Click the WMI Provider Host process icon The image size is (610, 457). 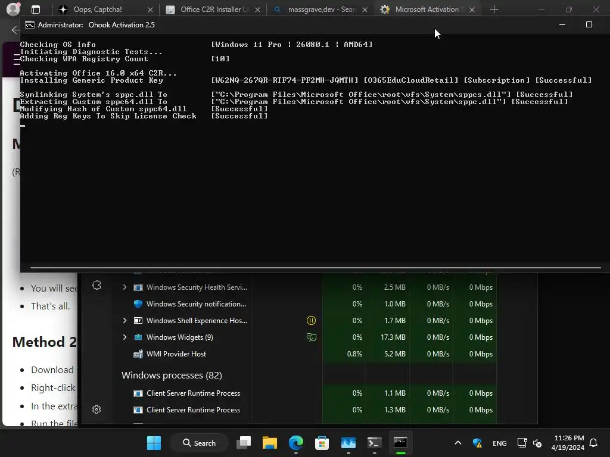coord(138,353)
